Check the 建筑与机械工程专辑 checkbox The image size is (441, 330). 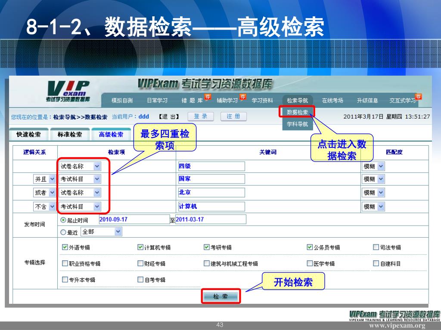pos(207,263)
